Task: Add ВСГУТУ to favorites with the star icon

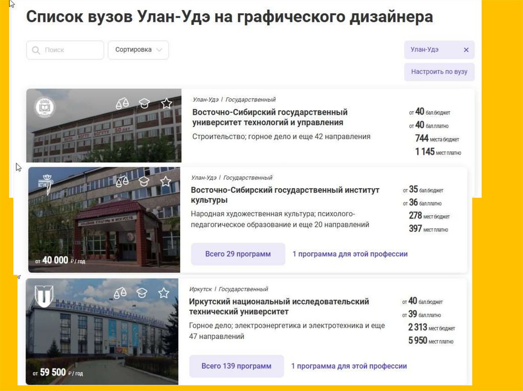Action: point(167,103)
